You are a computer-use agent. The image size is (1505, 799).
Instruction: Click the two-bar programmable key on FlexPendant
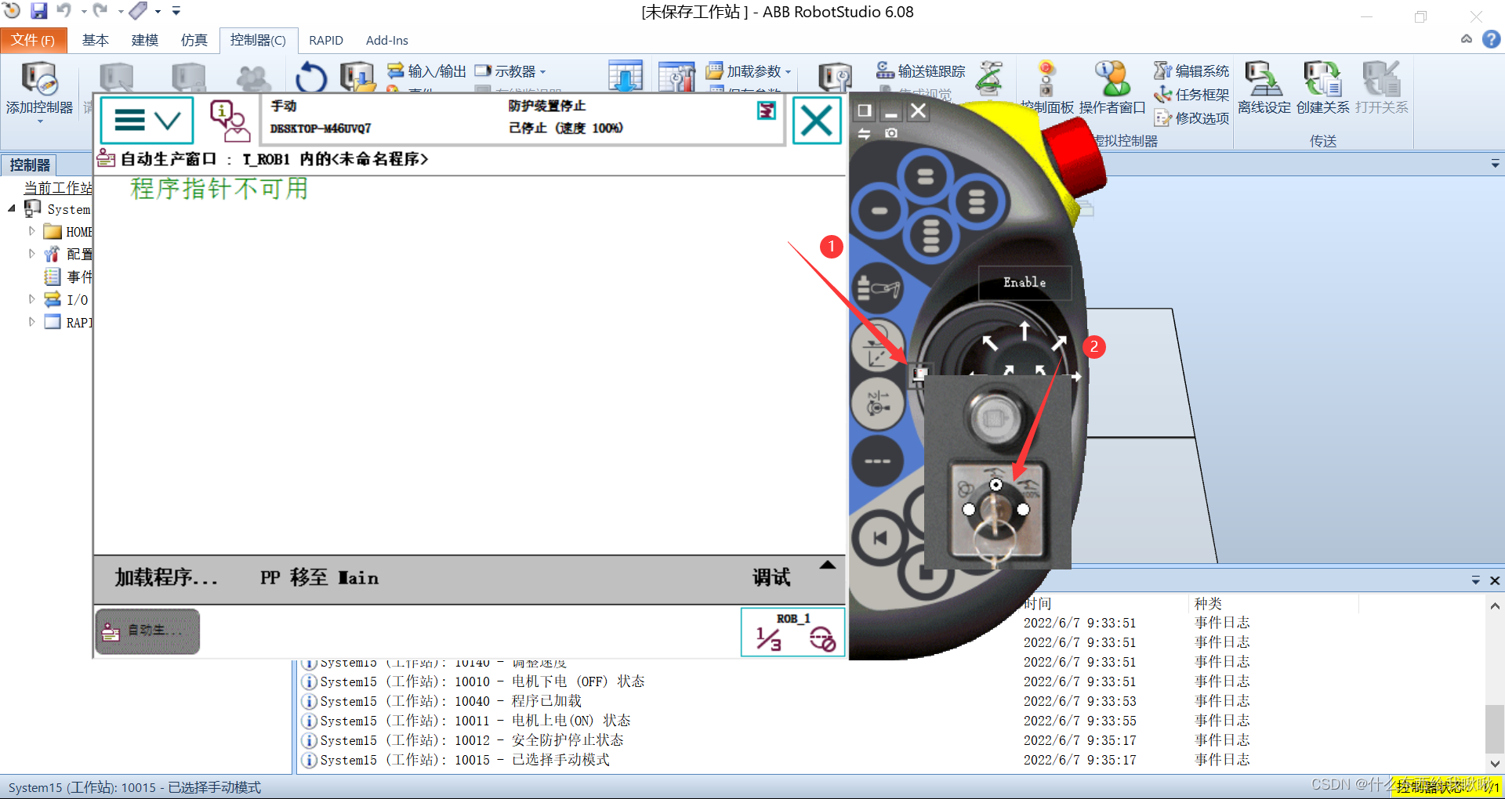tap(925, 177)
